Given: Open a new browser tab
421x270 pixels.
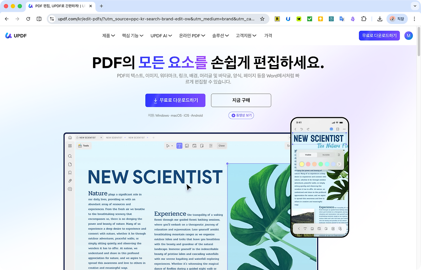Looking at the screenshot, I should (101, 6).
